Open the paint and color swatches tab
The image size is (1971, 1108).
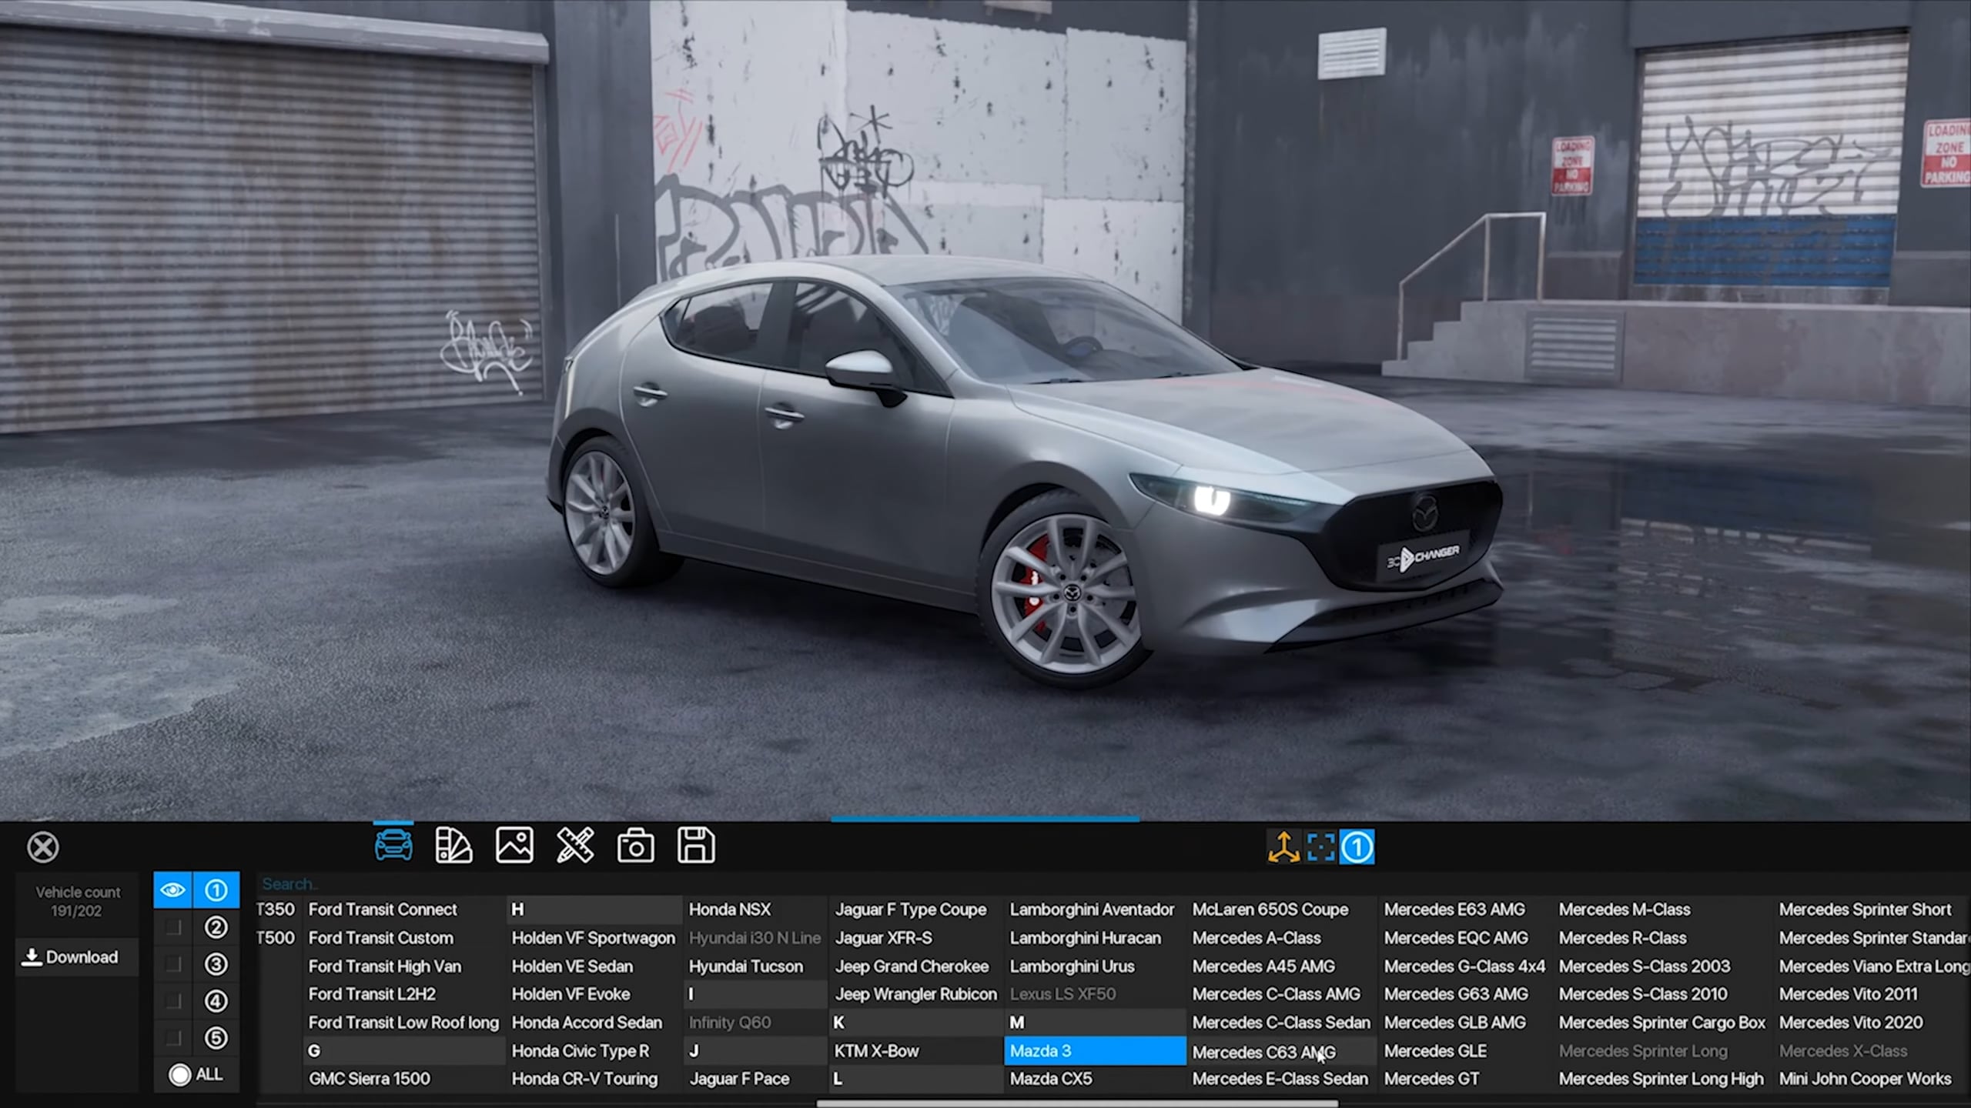coord(453,846)
